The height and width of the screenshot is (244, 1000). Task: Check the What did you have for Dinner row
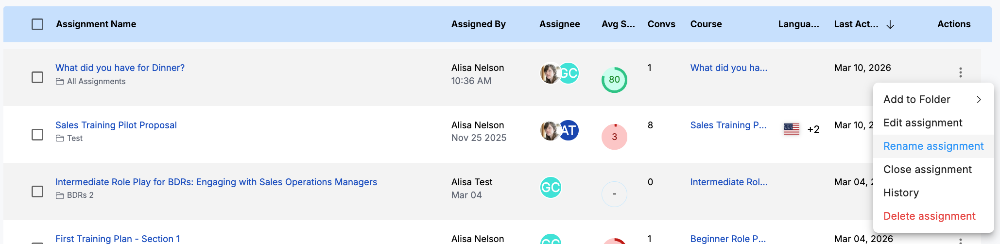pos(37,77)
